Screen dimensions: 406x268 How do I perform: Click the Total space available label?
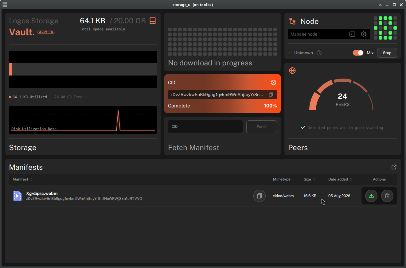click(102, 29)
